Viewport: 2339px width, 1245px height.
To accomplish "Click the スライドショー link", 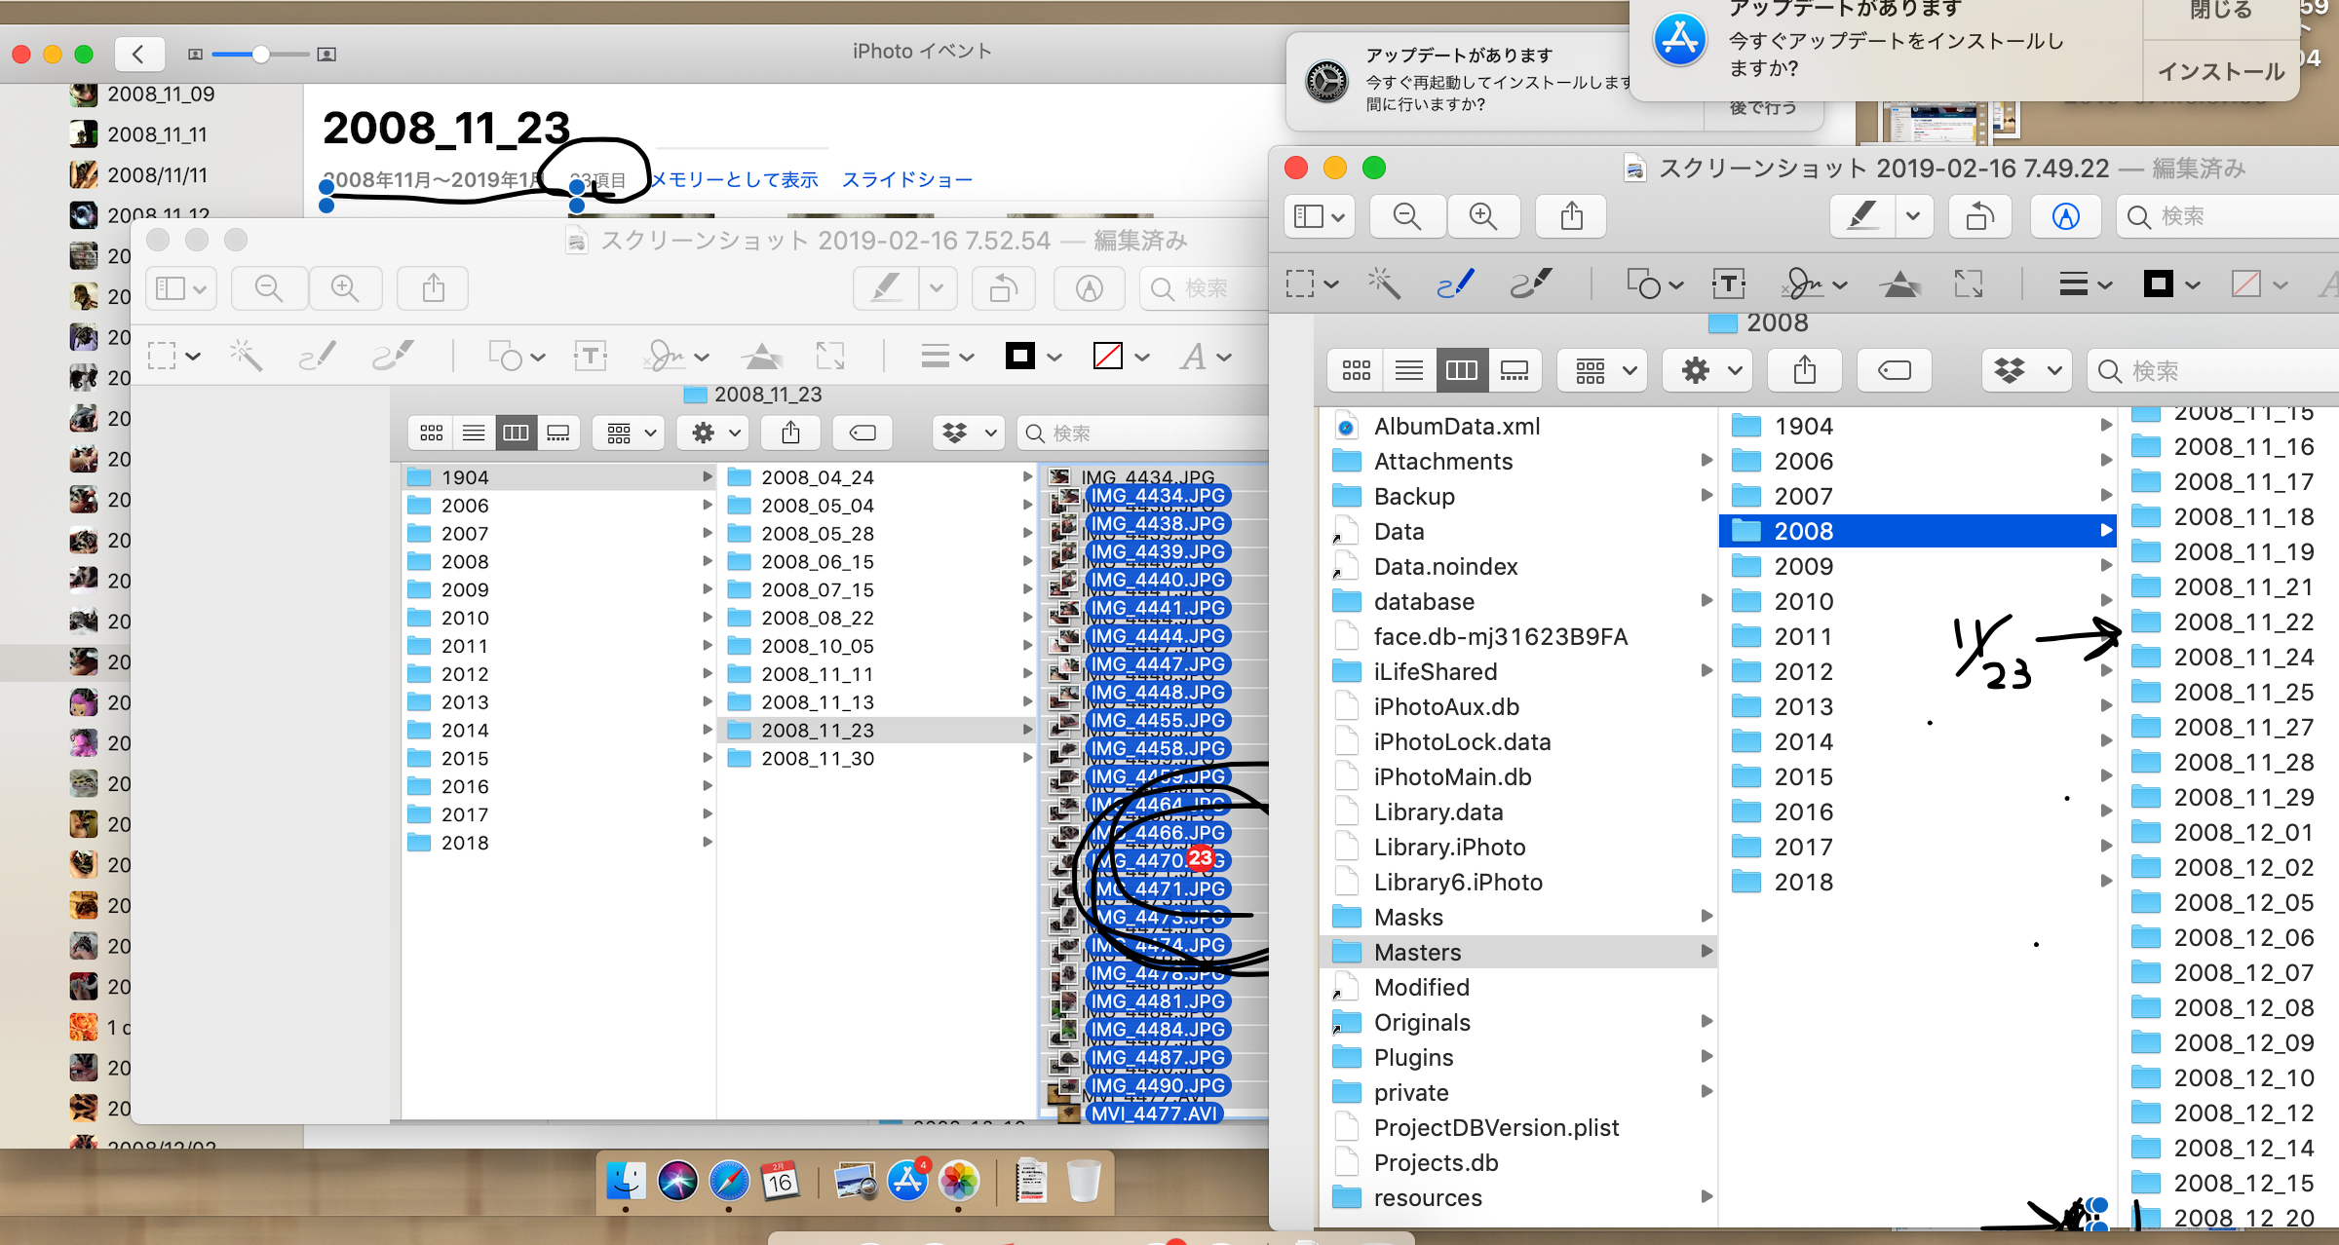I will [x=906, y=179].
